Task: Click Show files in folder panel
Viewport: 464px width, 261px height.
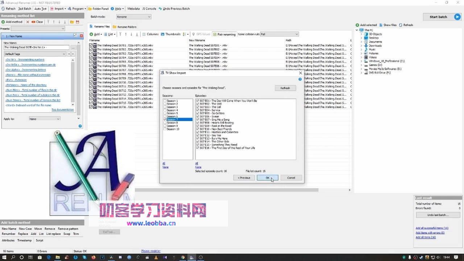Action: coord(388,25)
